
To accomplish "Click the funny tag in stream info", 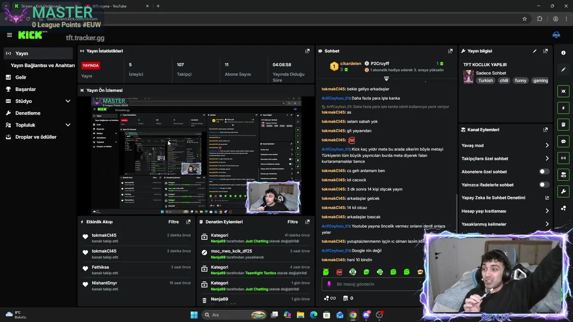I will [520, 80].
